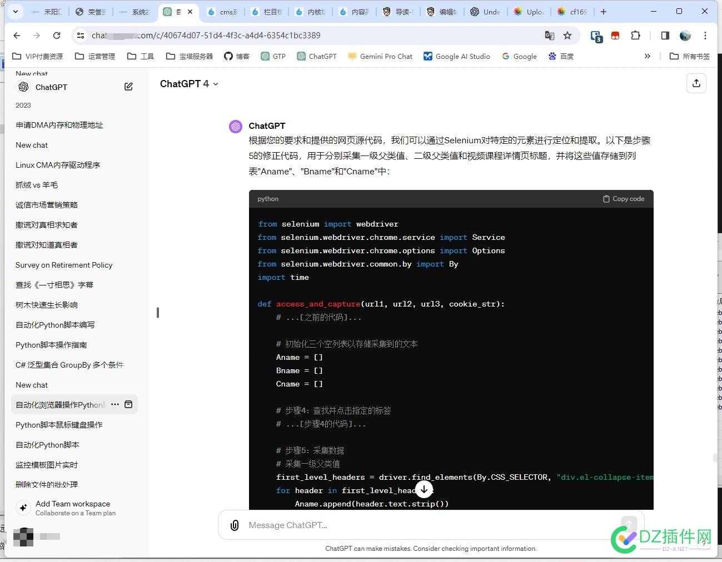Open the 运营管理 bookmark folder
Viewport: 722px width, 562px height.
95,56
